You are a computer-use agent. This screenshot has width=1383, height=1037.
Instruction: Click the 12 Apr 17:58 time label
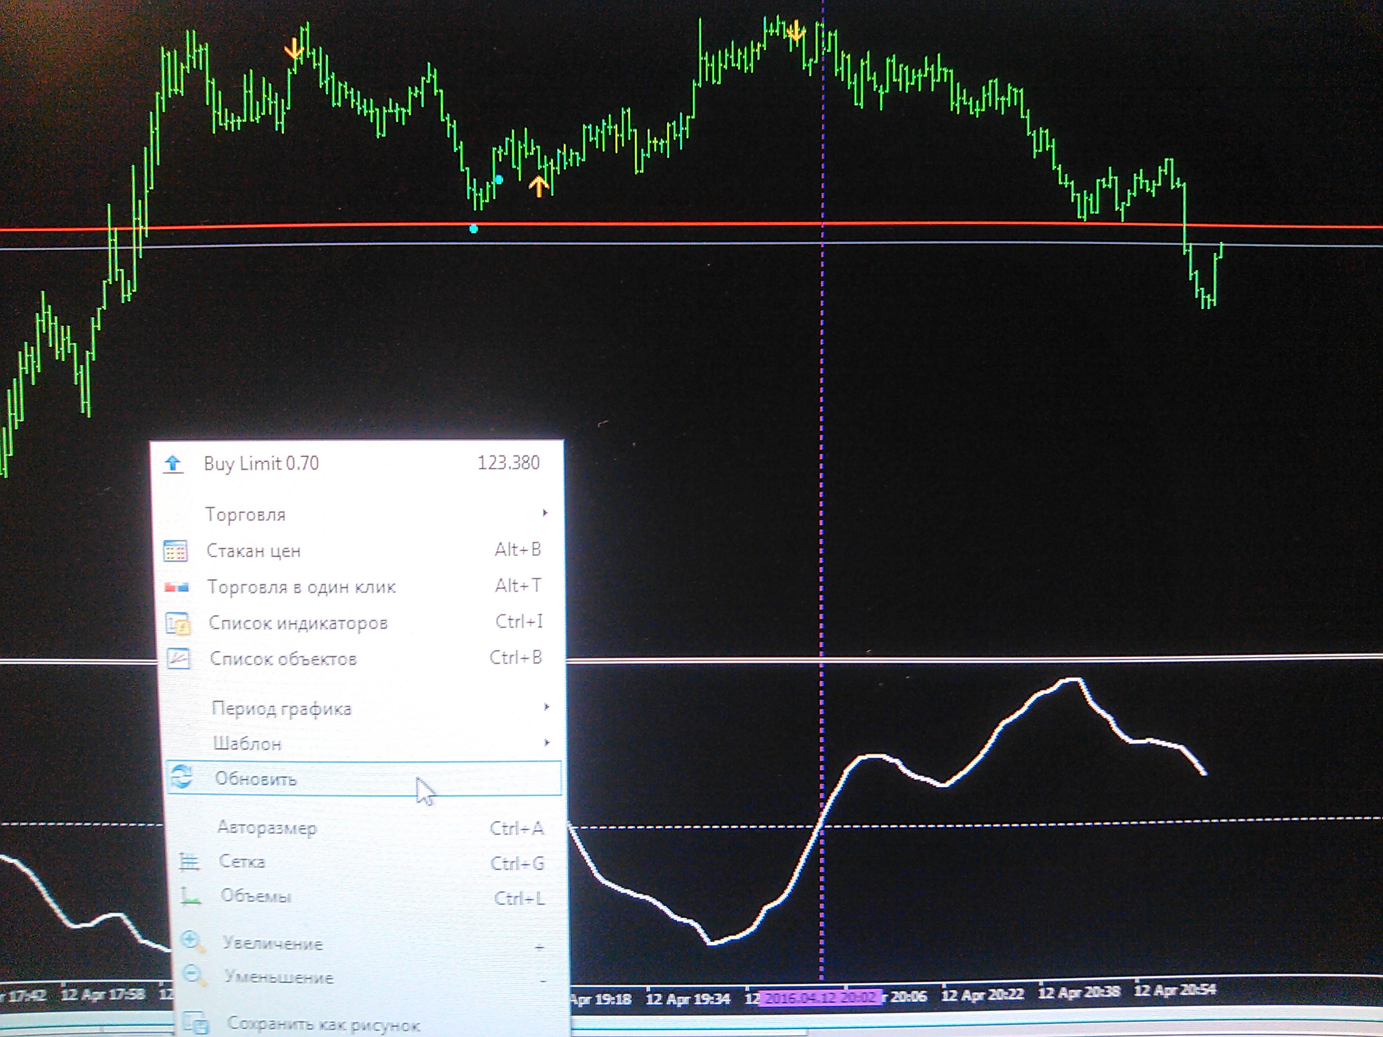(x=103, y=994)
